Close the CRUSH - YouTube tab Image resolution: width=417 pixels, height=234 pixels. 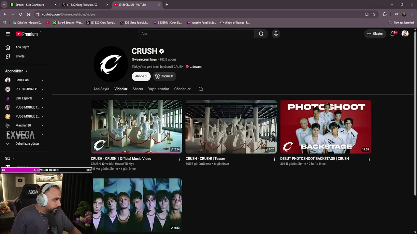click(x=159, y=5)
